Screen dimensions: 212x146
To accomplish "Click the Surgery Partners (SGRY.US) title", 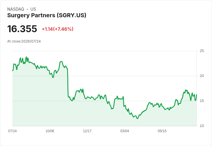I will point(47,16).
